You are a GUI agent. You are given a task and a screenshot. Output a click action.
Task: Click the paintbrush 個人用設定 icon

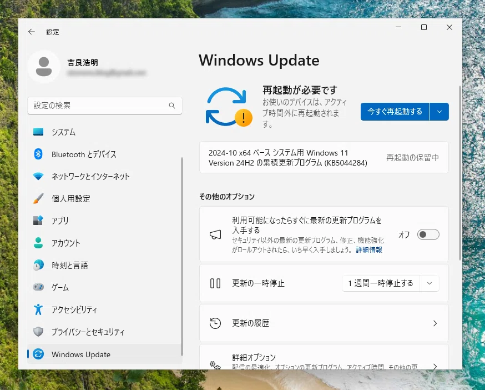[38, 198]
